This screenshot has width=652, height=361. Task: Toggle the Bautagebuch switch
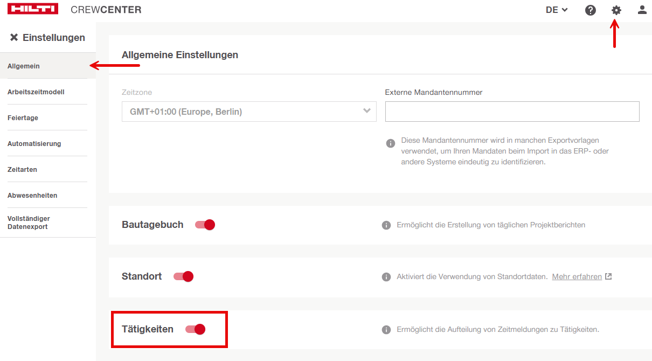pos(205,225)
